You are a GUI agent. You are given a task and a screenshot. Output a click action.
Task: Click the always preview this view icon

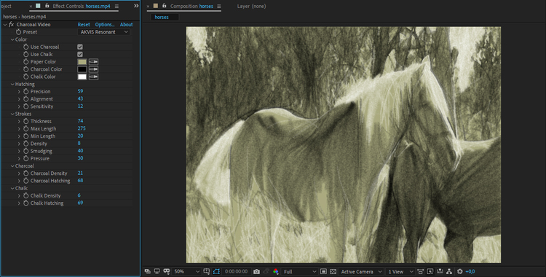(148, 271)
